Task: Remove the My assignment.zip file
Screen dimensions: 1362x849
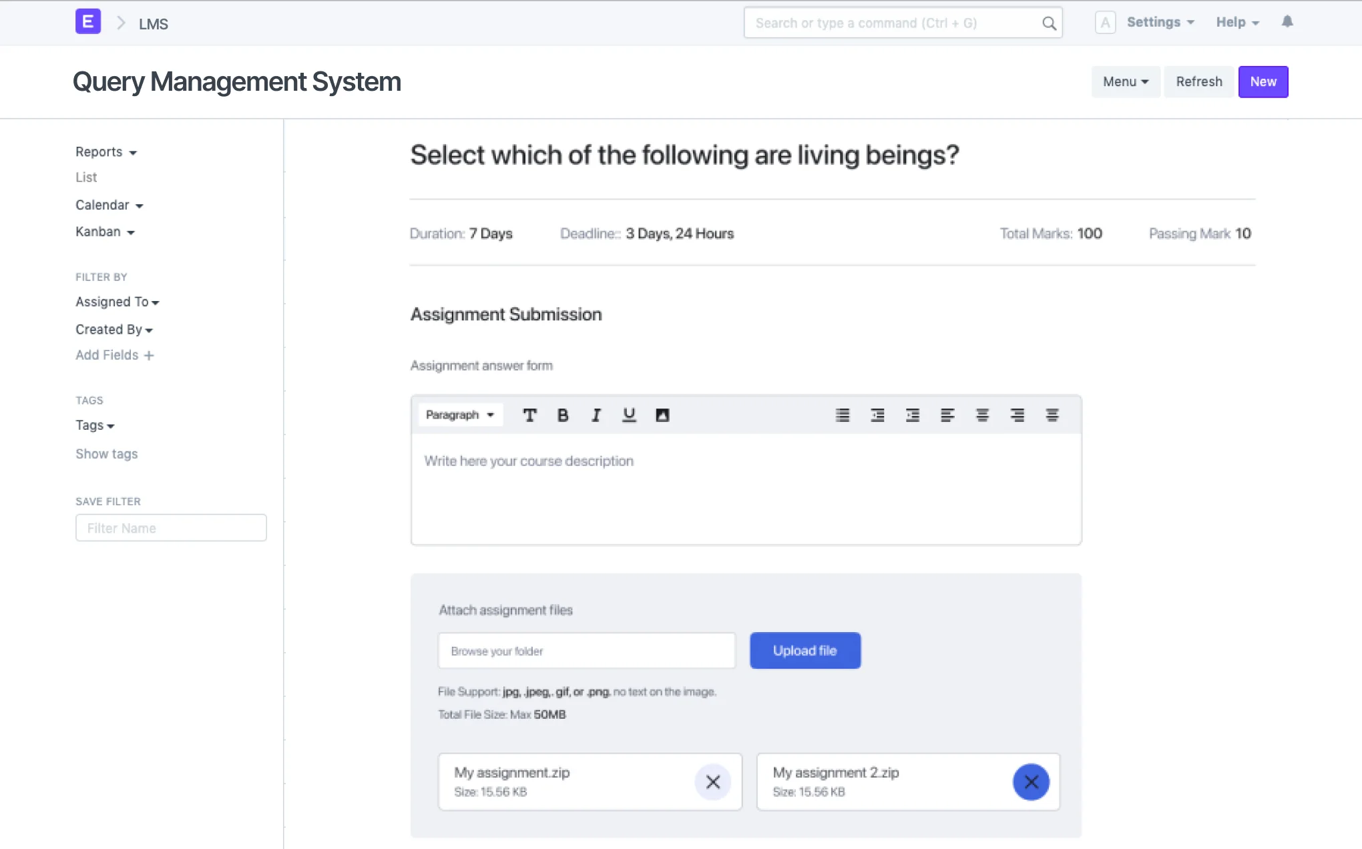Action: [713, 782]
